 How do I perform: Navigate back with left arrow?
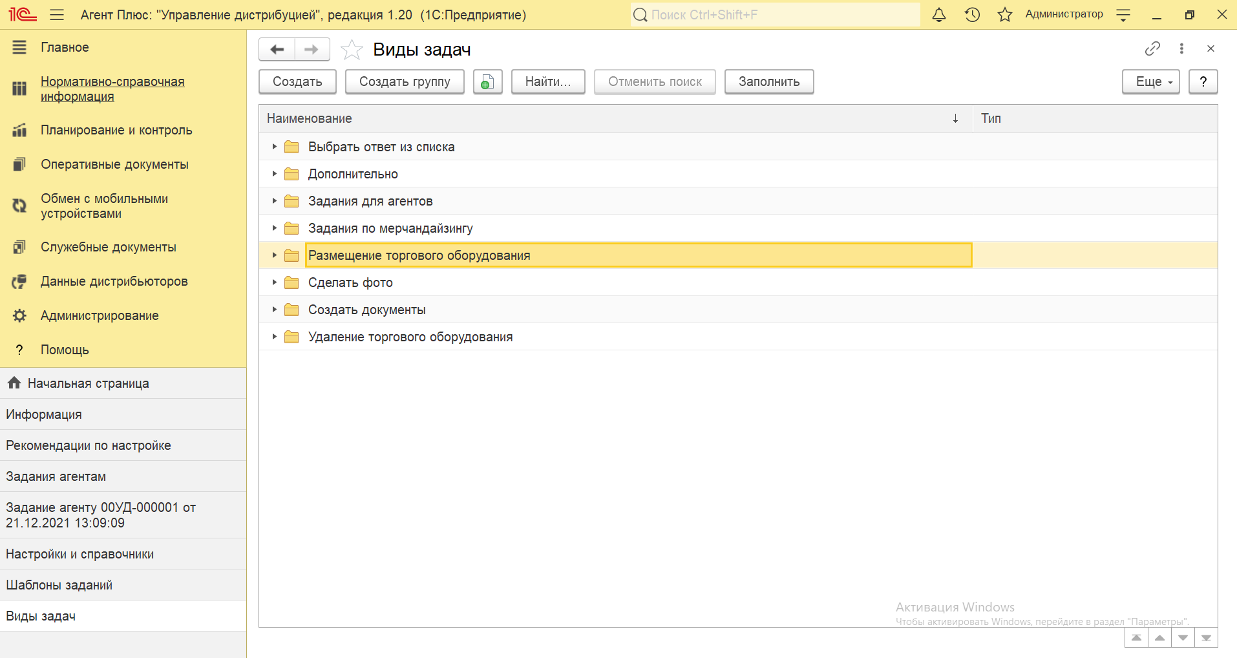click(277, 50)
